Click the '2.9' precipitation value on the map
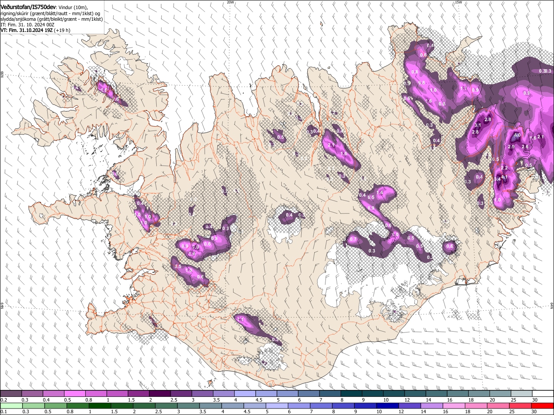The image size is (554, 415). pos(511,147)
